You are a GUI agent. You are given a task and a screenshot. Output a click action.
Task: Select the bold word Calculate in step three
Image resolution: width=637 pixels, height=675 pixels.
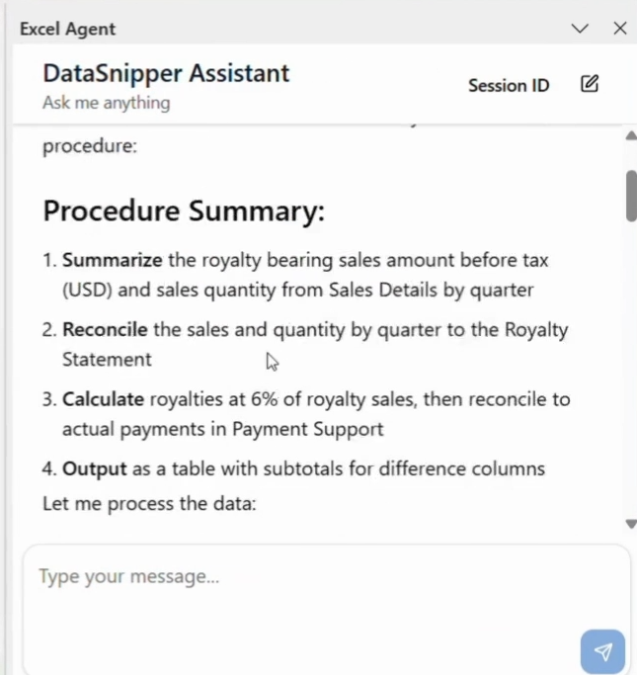(104, 399)
